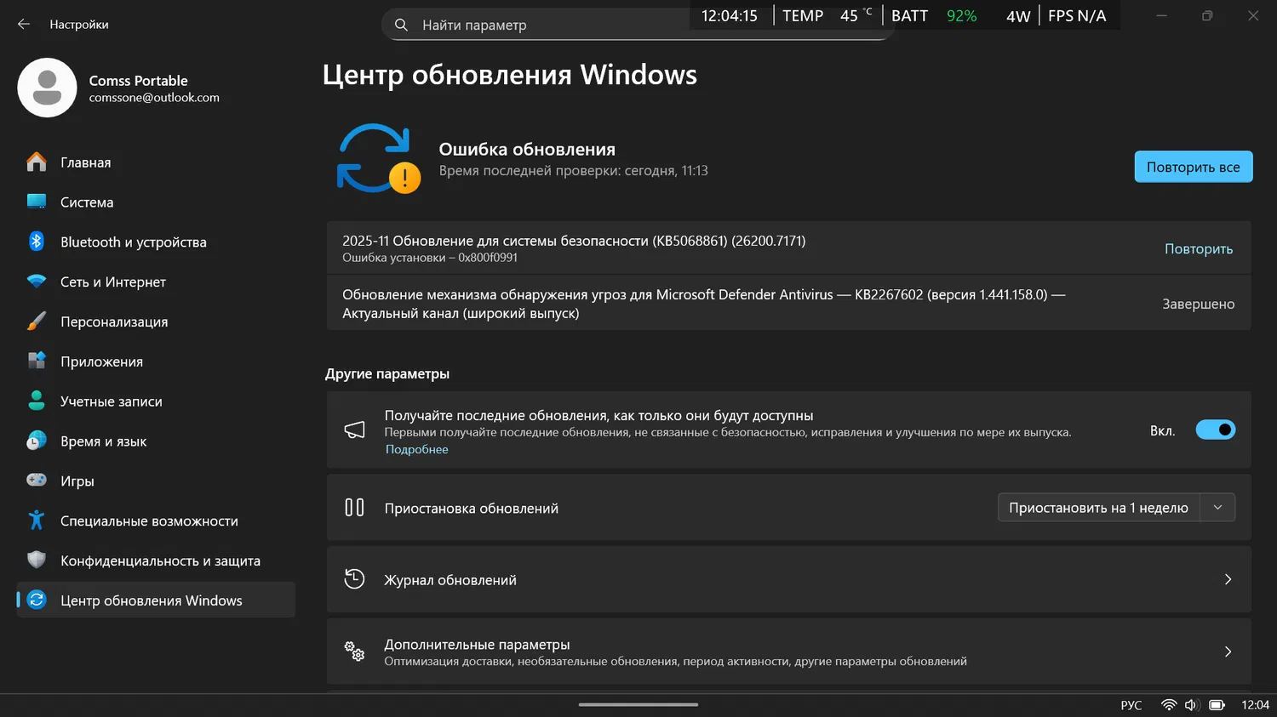Viewport: 1277px width, 717px height.
Task: Click the Специальные возможности accessibility icon
Action: coord(37,521)
